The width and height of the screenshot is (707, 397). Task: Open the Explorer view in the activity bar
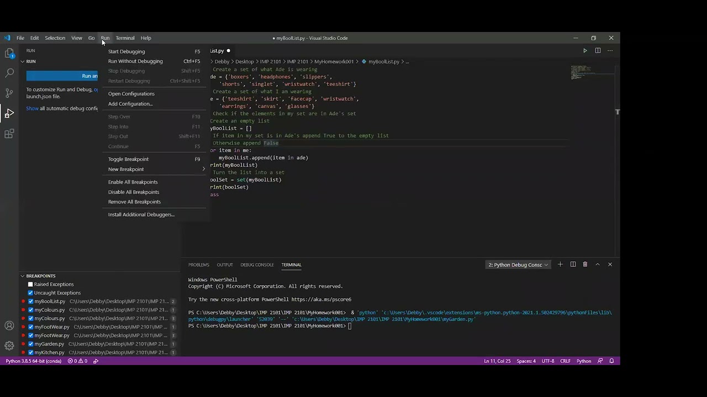coord(9,53)
